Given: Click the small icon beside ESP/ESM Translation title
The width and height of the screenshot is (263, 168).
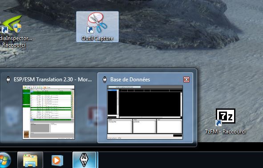Looking at the screenshot, I should point(8,80).
